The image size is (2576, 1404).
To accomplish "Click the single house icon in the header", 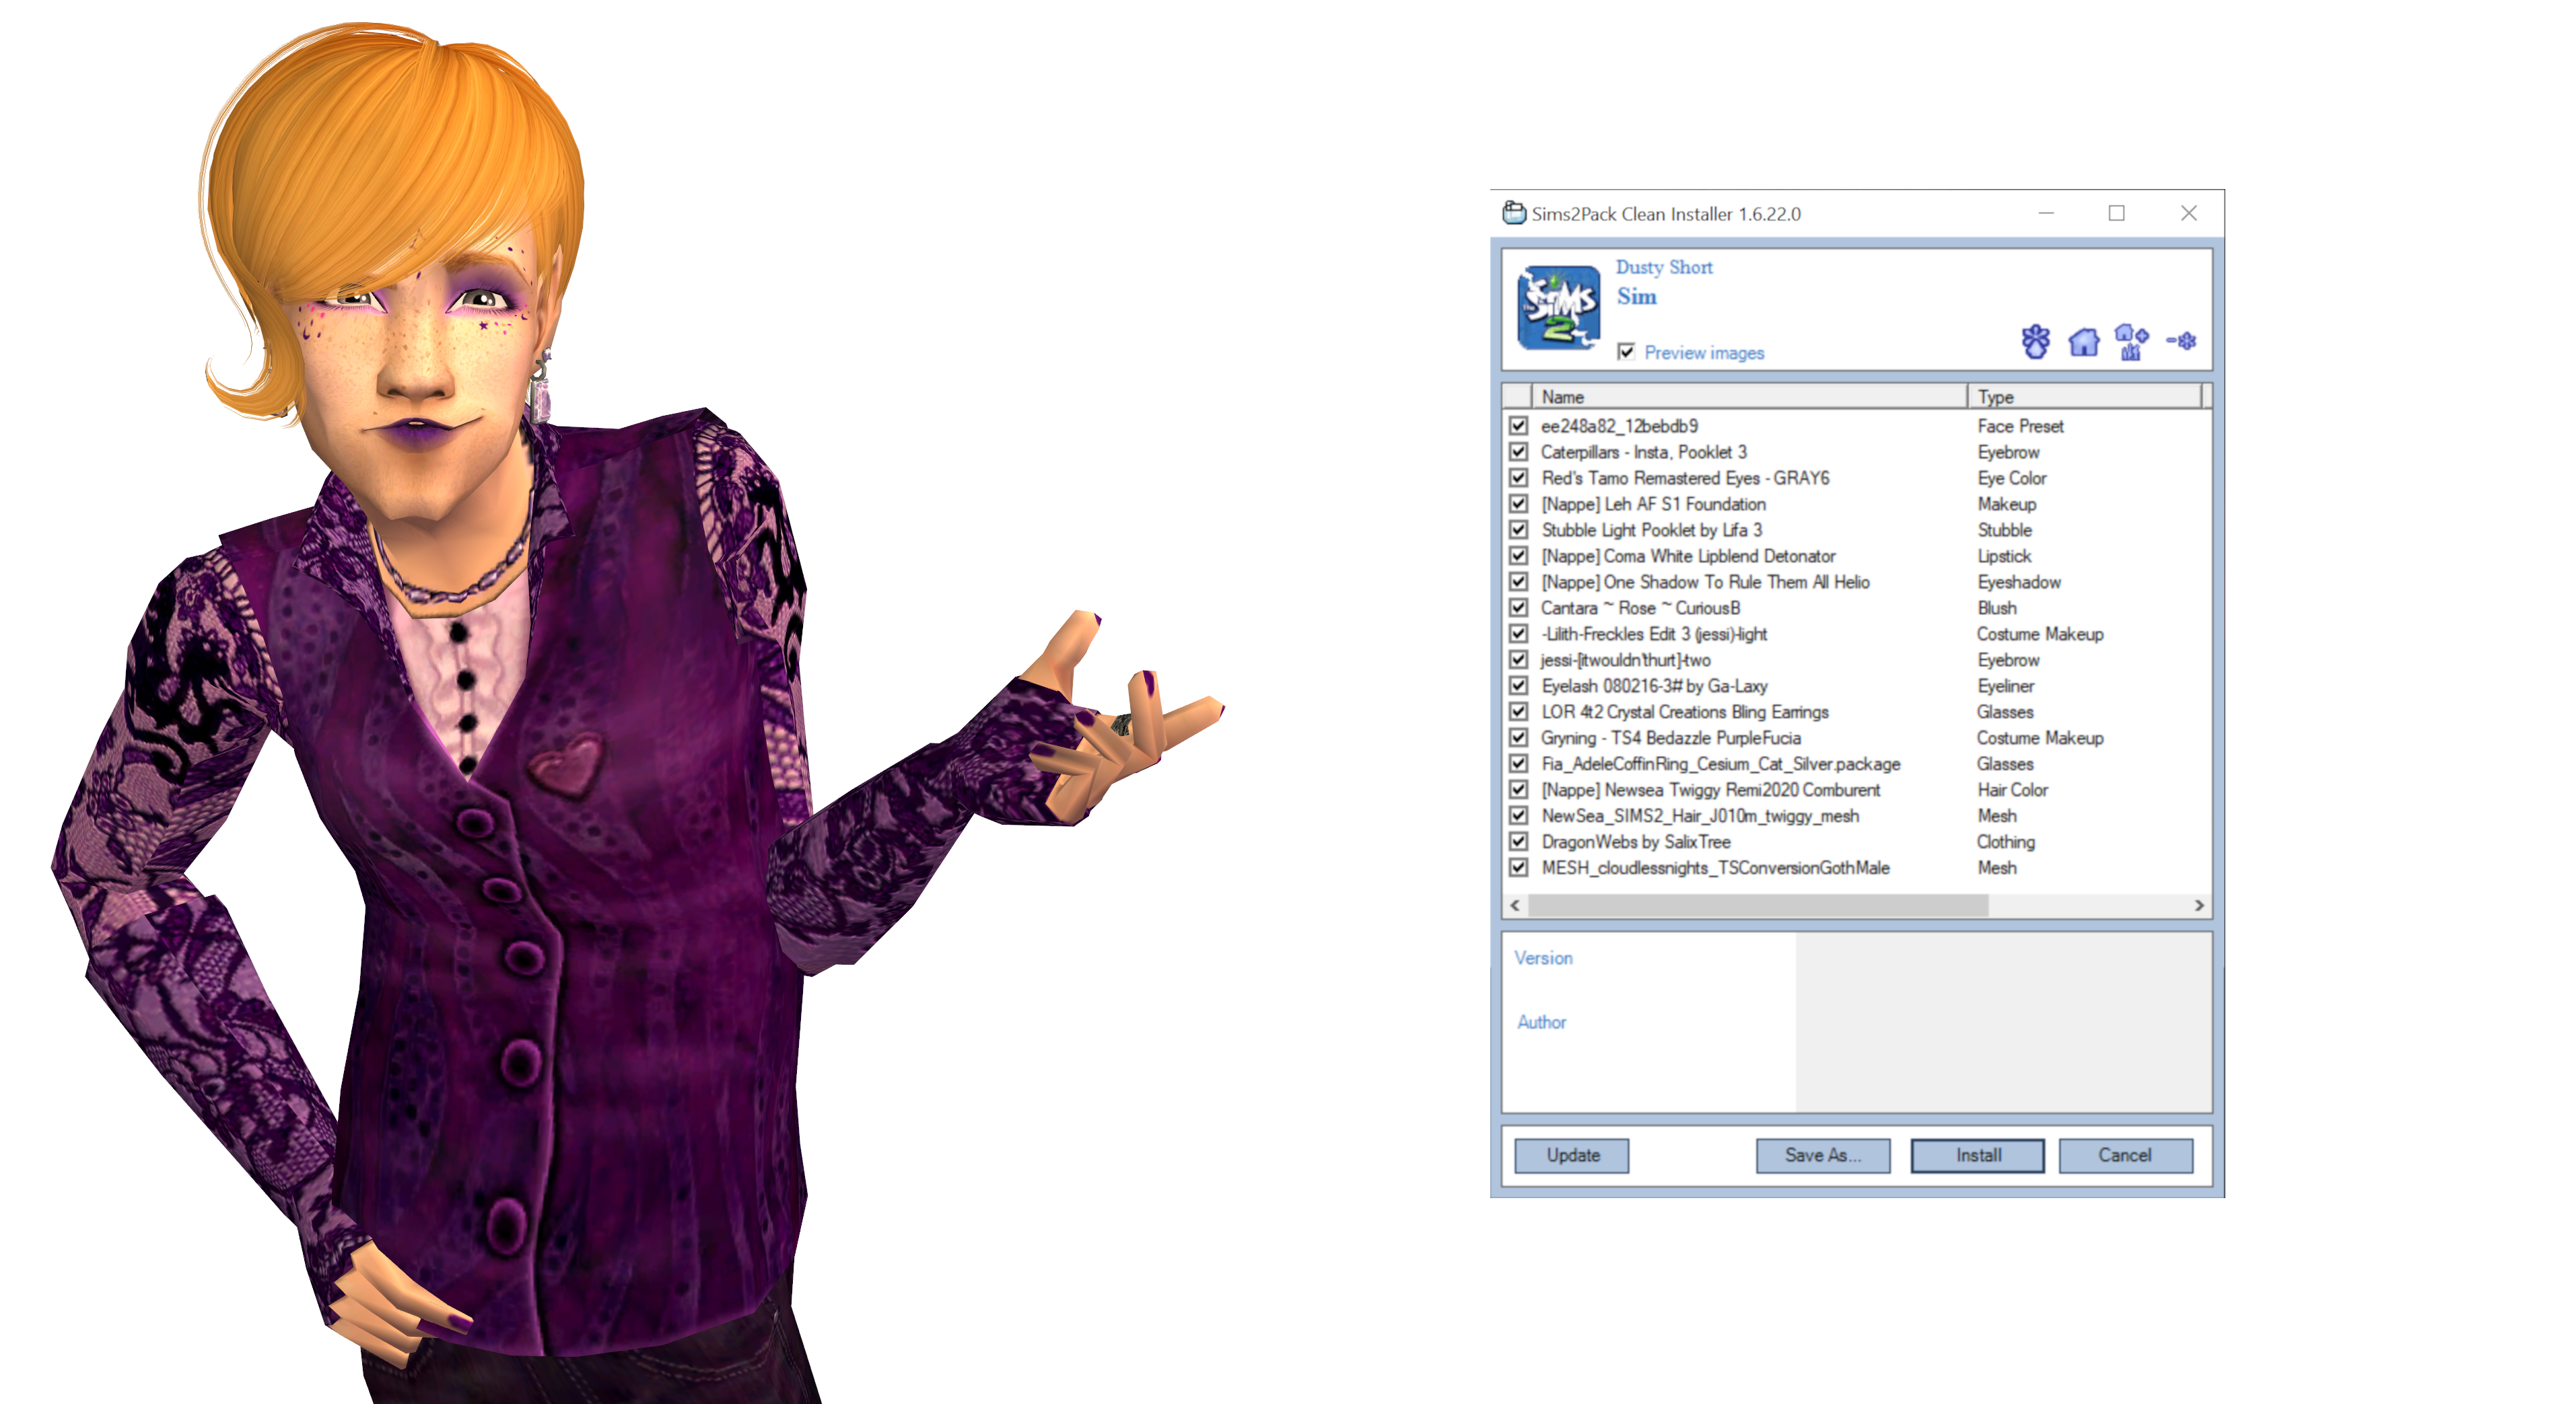I will pos(2084,342).
